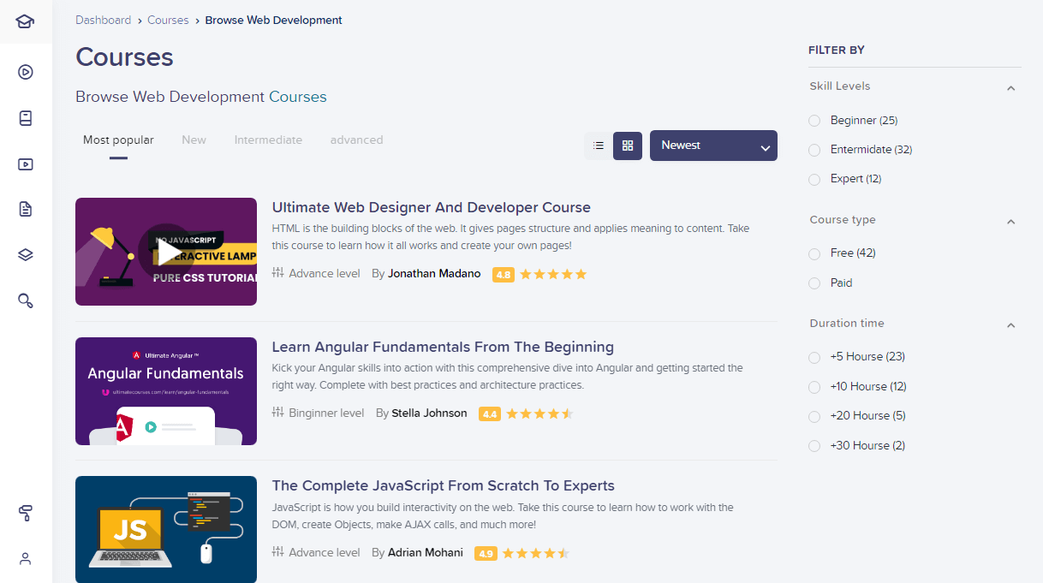
Task: Switch to list view layout
Action: click(x=599, y=146)
